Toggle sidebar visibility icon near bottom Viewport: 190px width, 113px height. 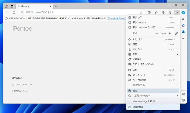coord(183,94)
